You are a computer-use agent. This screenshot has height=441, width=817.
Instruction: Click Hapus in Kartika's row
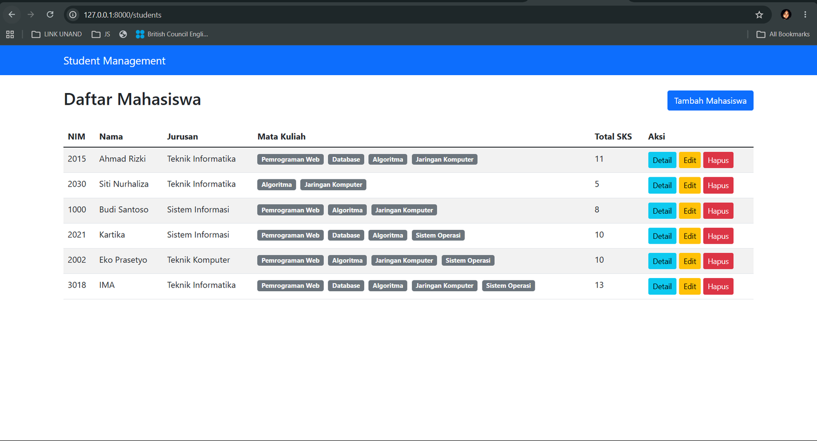(718, 236)
